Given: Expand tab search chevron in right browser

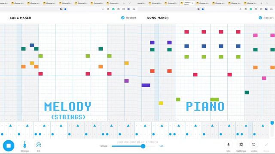Looking at the screenshot, I should point(267,3).
